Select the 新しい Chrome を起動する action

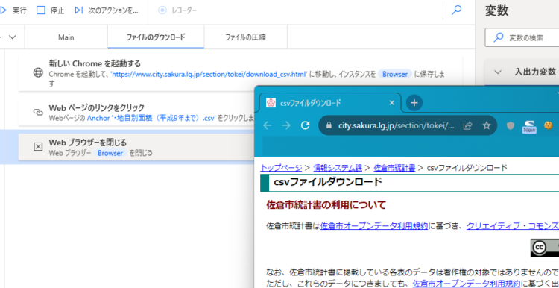[x=241, y=73]
